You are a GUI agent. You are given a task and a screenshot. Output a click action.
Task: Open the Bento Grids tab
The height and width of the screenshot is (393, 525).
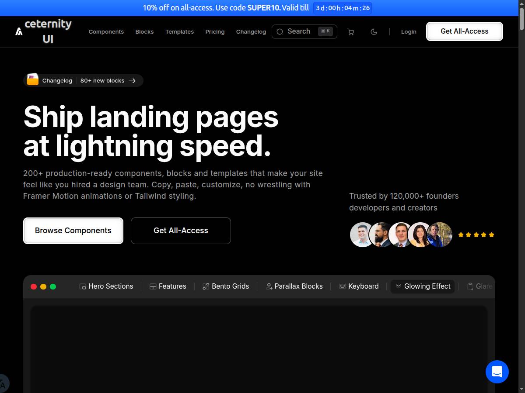point(226,286)
